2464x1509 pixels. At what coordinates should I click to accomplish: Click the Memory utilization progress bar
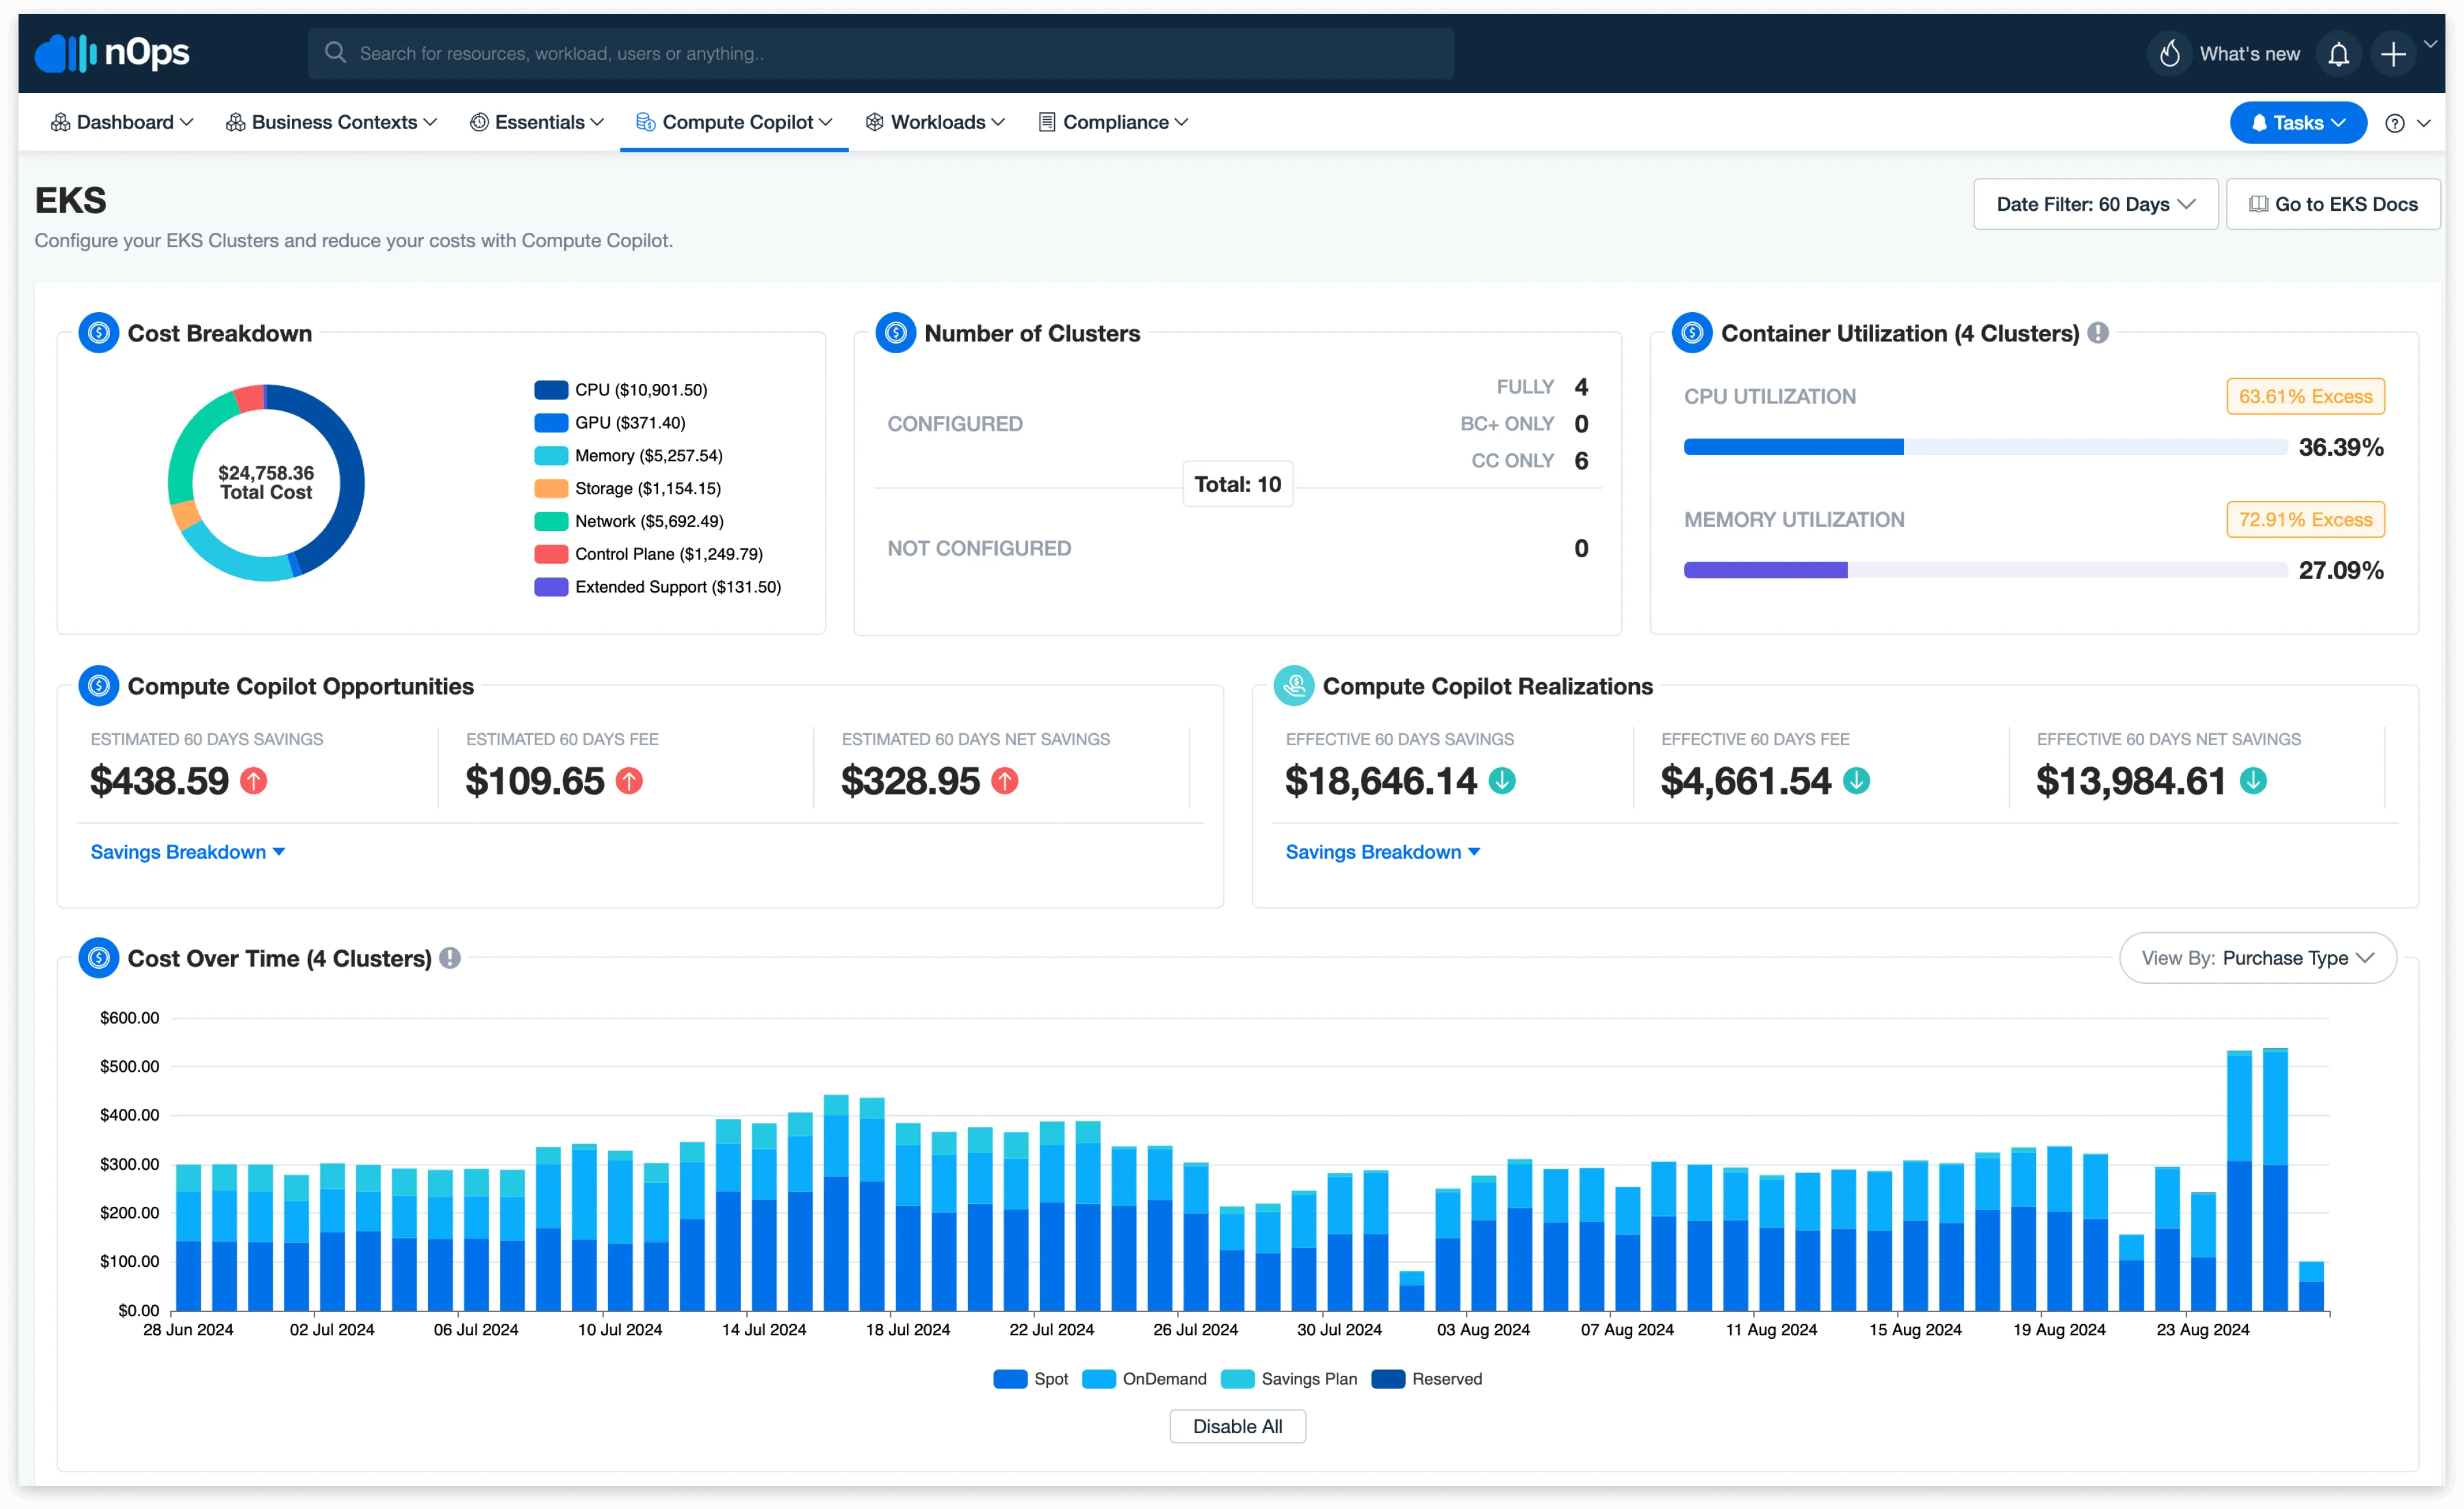click(x=1985, y=570)
